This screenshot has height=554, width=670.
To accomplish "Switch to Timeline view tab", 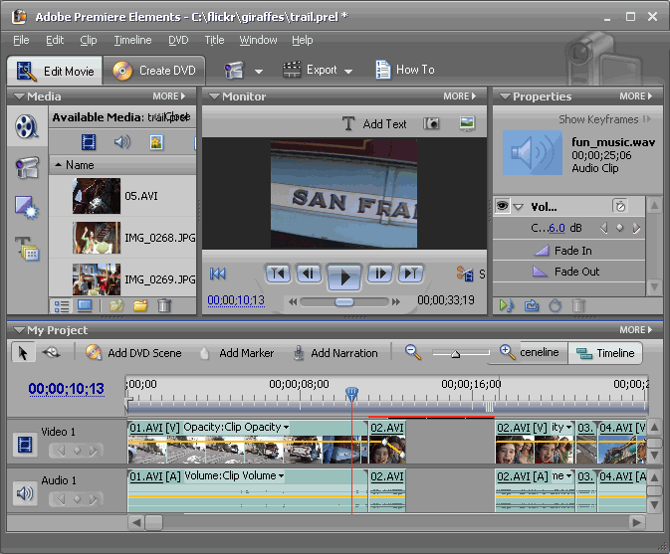I will pos(605,353).
